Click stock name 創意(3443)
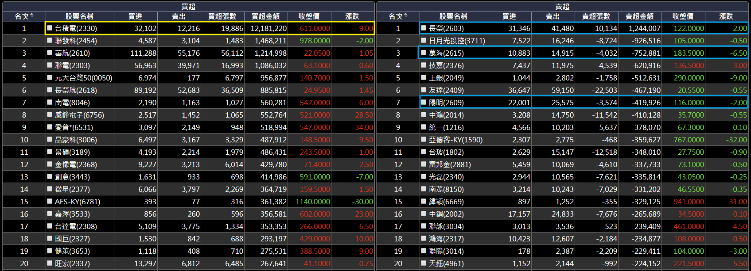This screenshot has height=271, width=751. click(72, 177)
